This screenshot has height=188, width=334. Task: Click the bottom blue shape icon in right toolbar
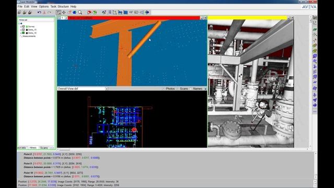pyautogui.click(x=315, y=105)
